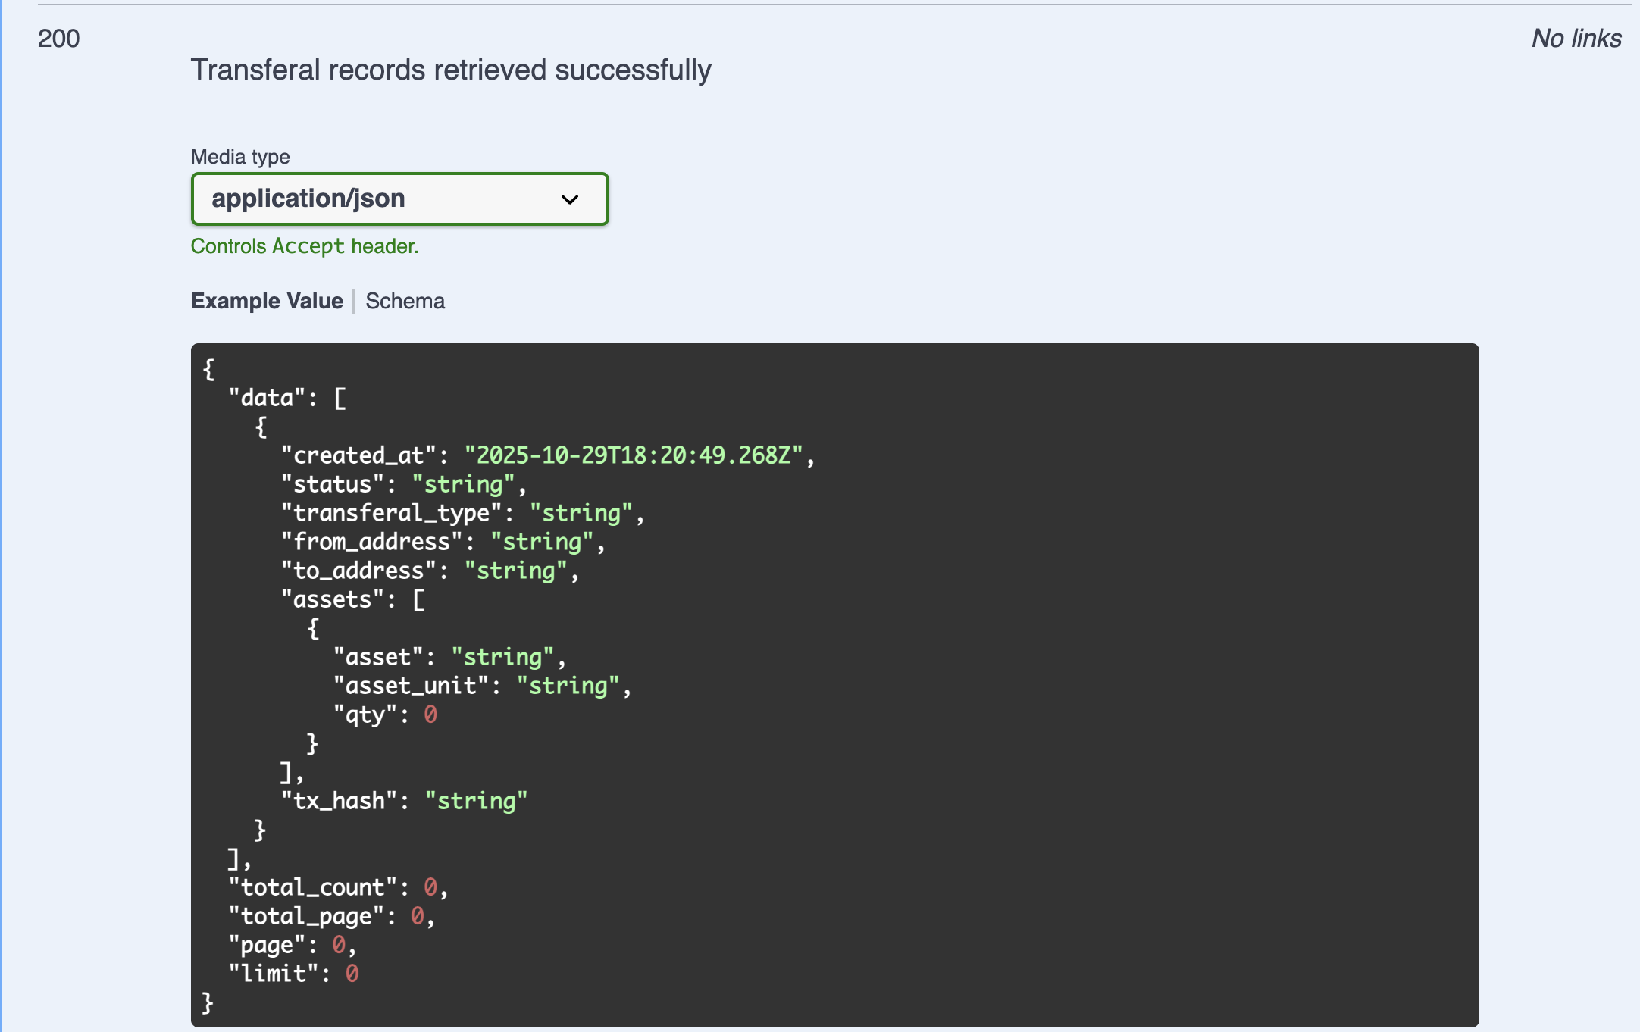Select the Example Value tab
The image size is (1640, 1032).
(267, 301)
